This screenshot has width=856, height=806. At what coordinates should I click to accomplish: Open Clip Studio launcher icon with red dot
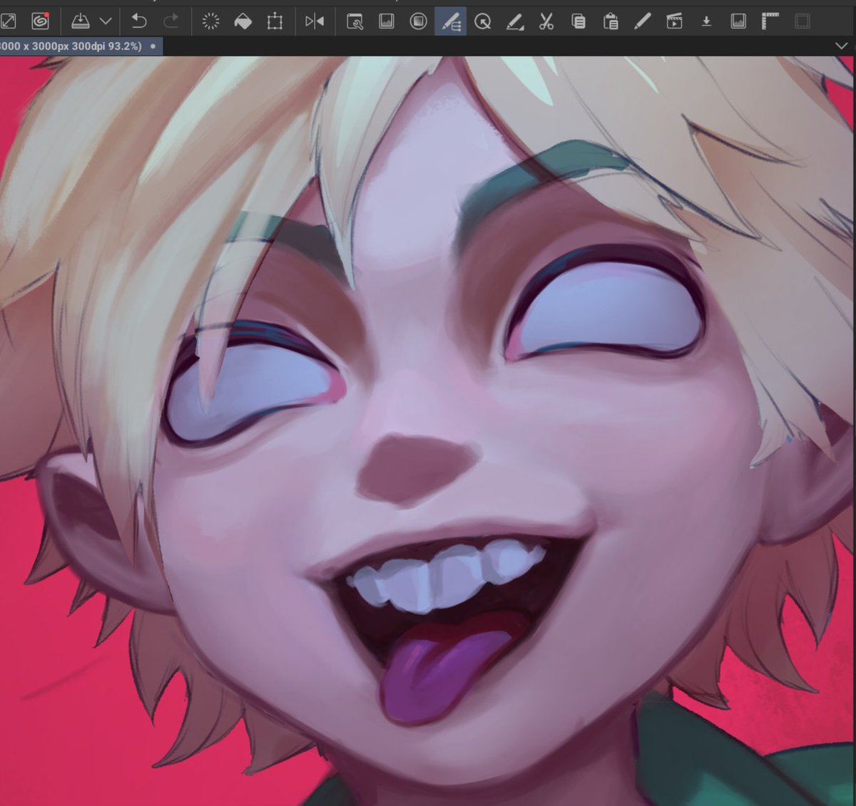tap(41, 21)
